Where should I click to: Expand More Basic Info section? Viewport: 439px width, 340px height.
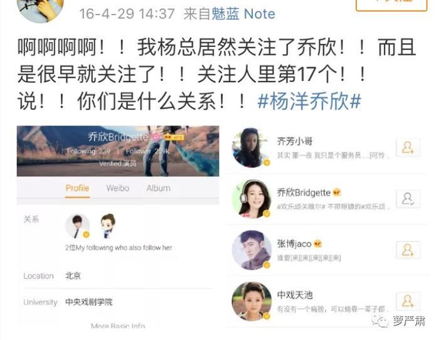[118, 326]
